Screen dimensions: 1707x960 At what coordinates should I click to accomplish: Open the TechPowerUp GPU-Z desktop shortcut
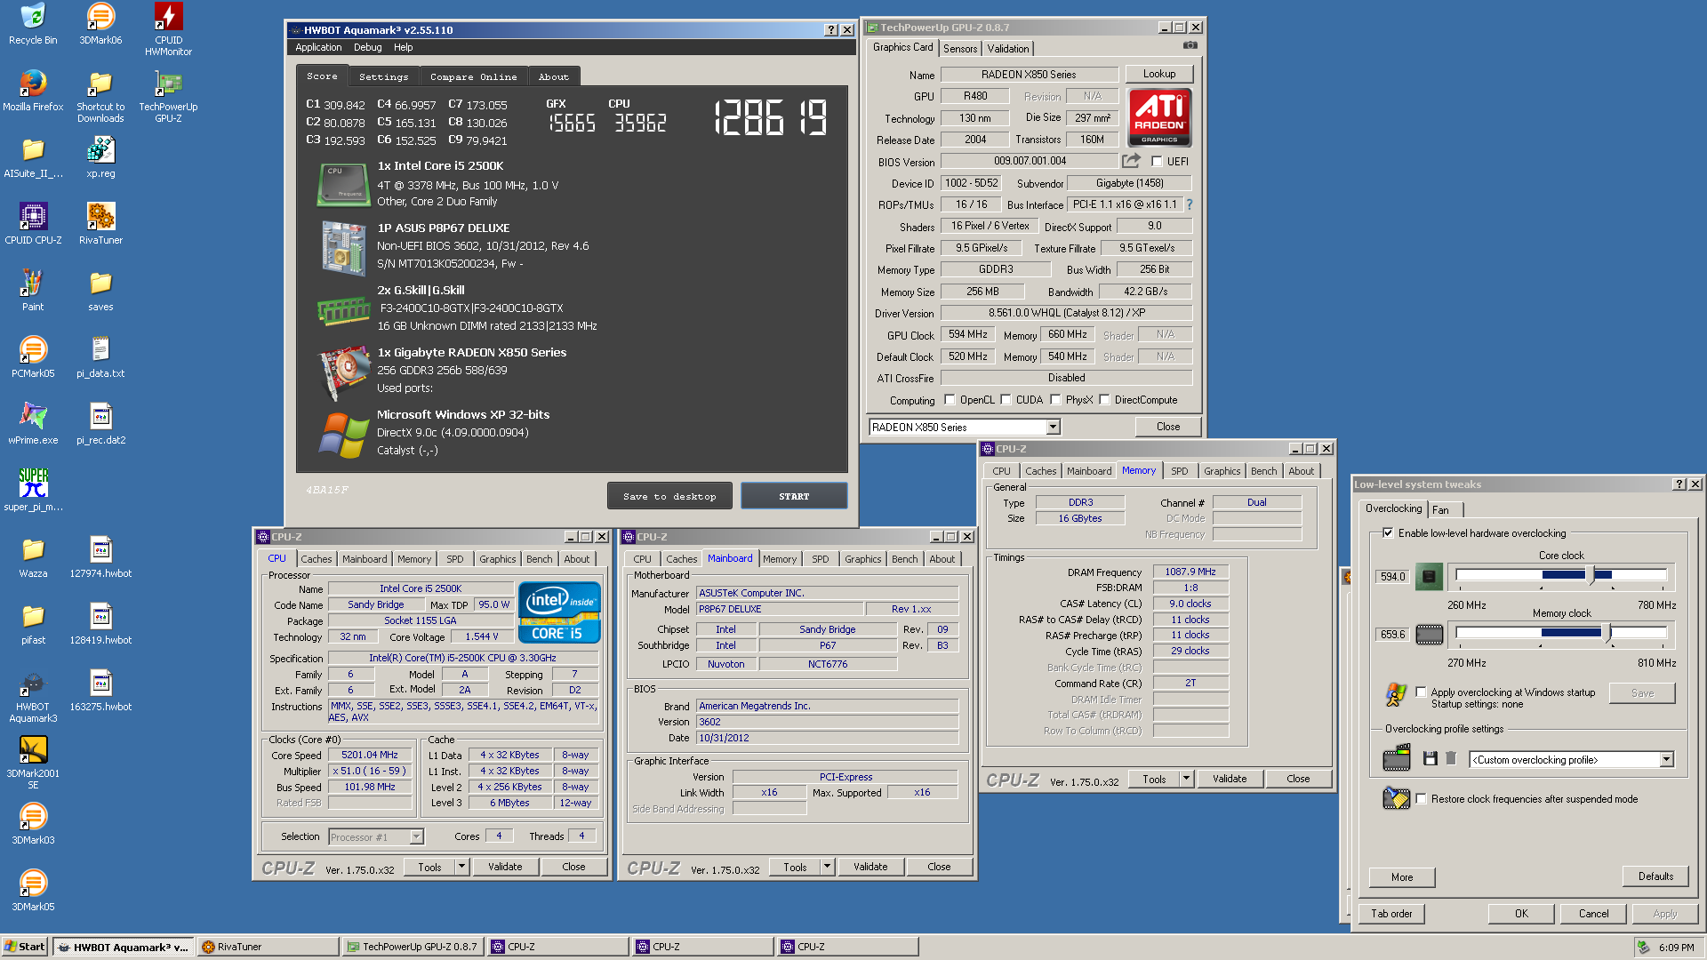pyautogui.click(x=169, y=97)
